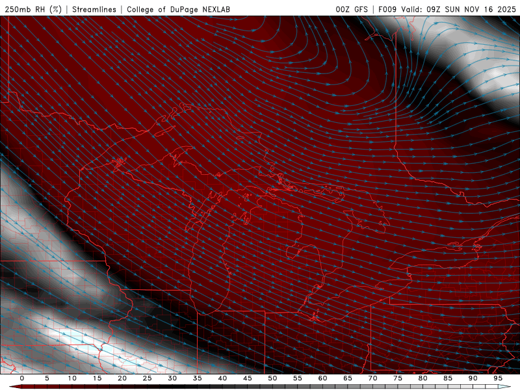Click the '35' colorbar scale label

point(198,378)
